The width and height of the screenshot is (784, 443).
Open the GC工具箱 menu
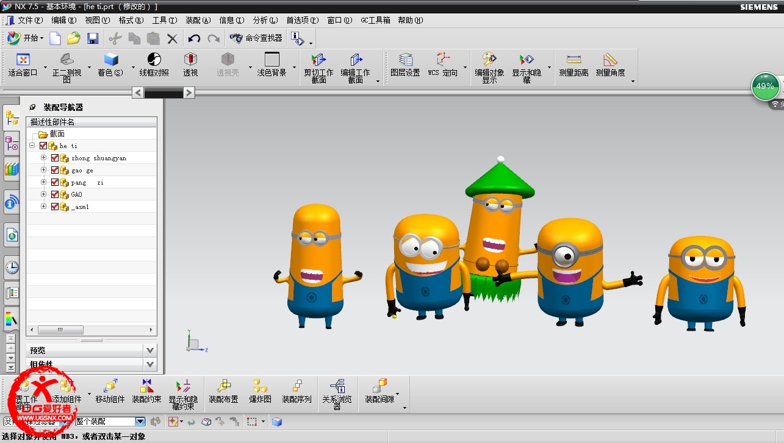376,20
